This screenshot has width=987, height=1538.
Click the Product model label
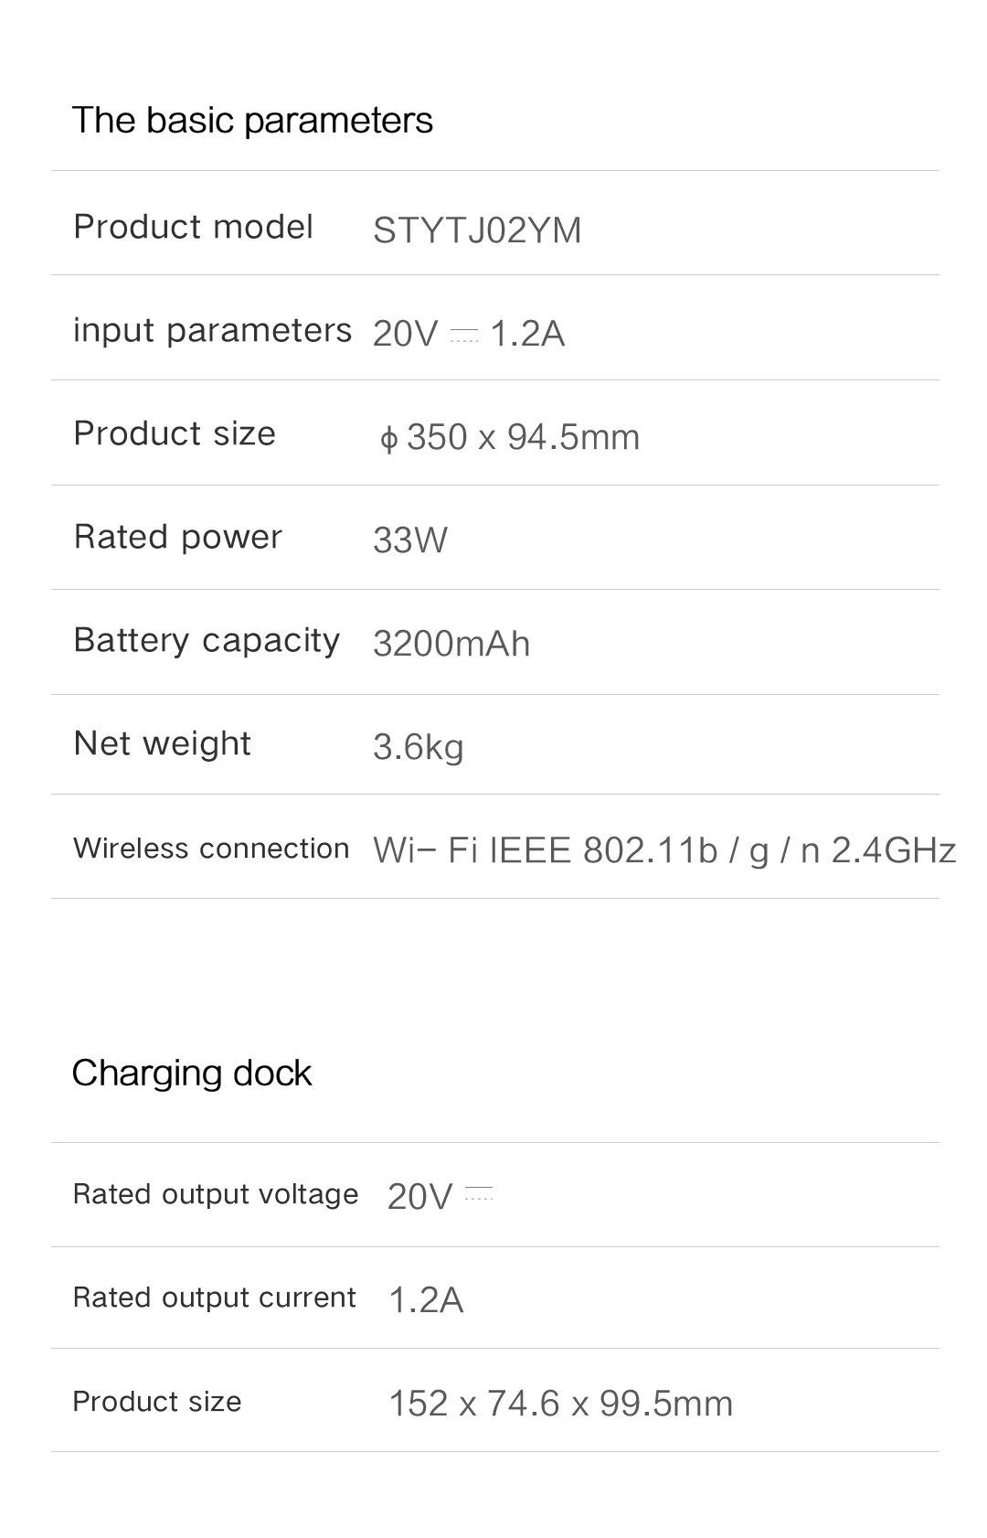(193, 227)
